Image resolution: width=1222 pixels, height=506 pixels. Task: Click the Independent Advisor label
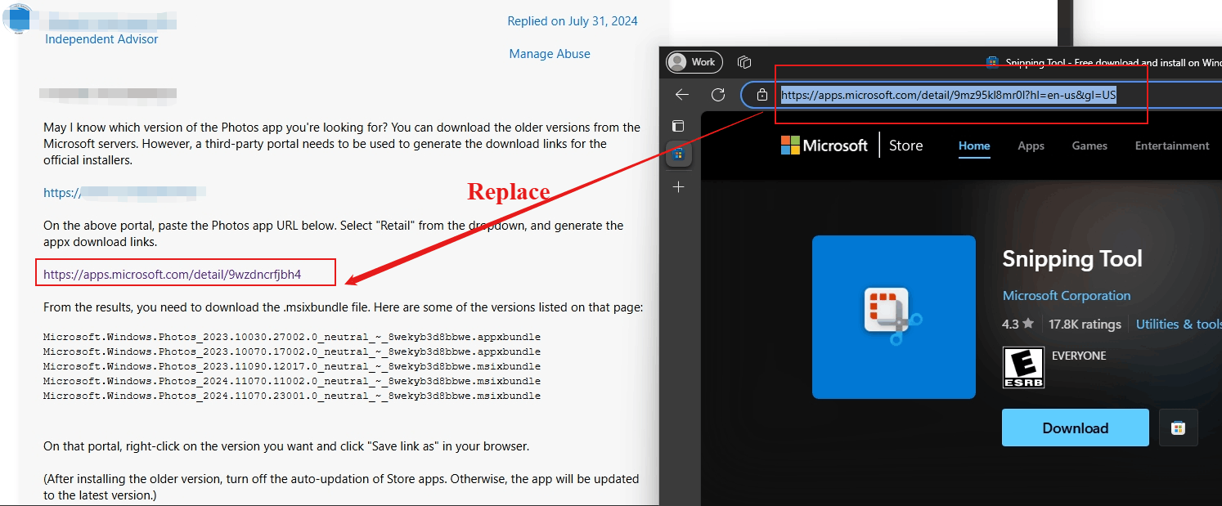pyautogui.click(x=101, y=38)
